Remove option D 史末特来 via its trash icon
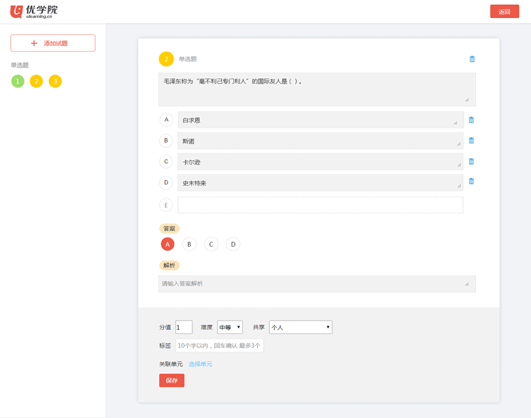The width and height of the screenshot is (531, 418). (x=471, y=182)
